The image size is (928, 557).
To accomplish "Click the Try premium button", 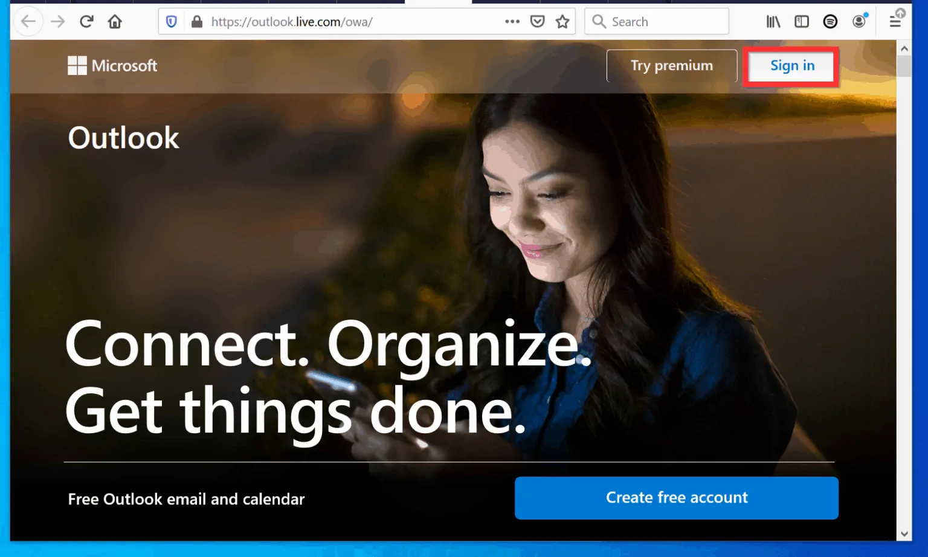I will pos(672,65).
